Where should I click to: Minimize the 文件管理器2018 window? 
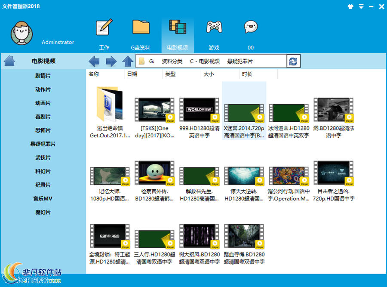pos(371,6)
